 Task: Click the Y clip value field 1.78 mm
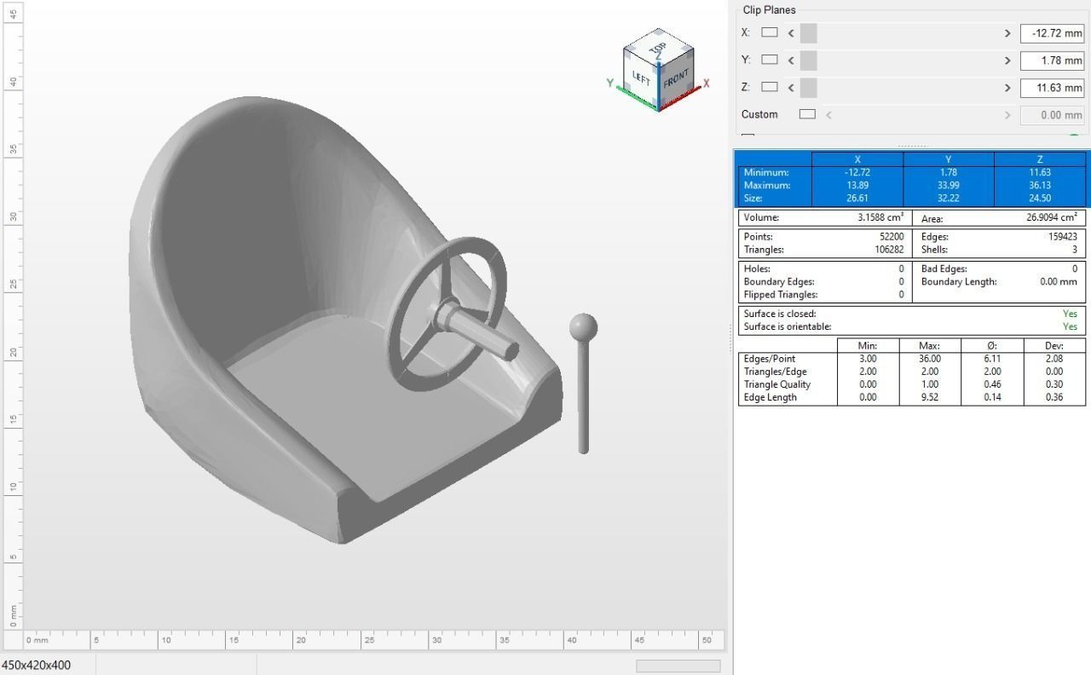tap(1052, 61)
